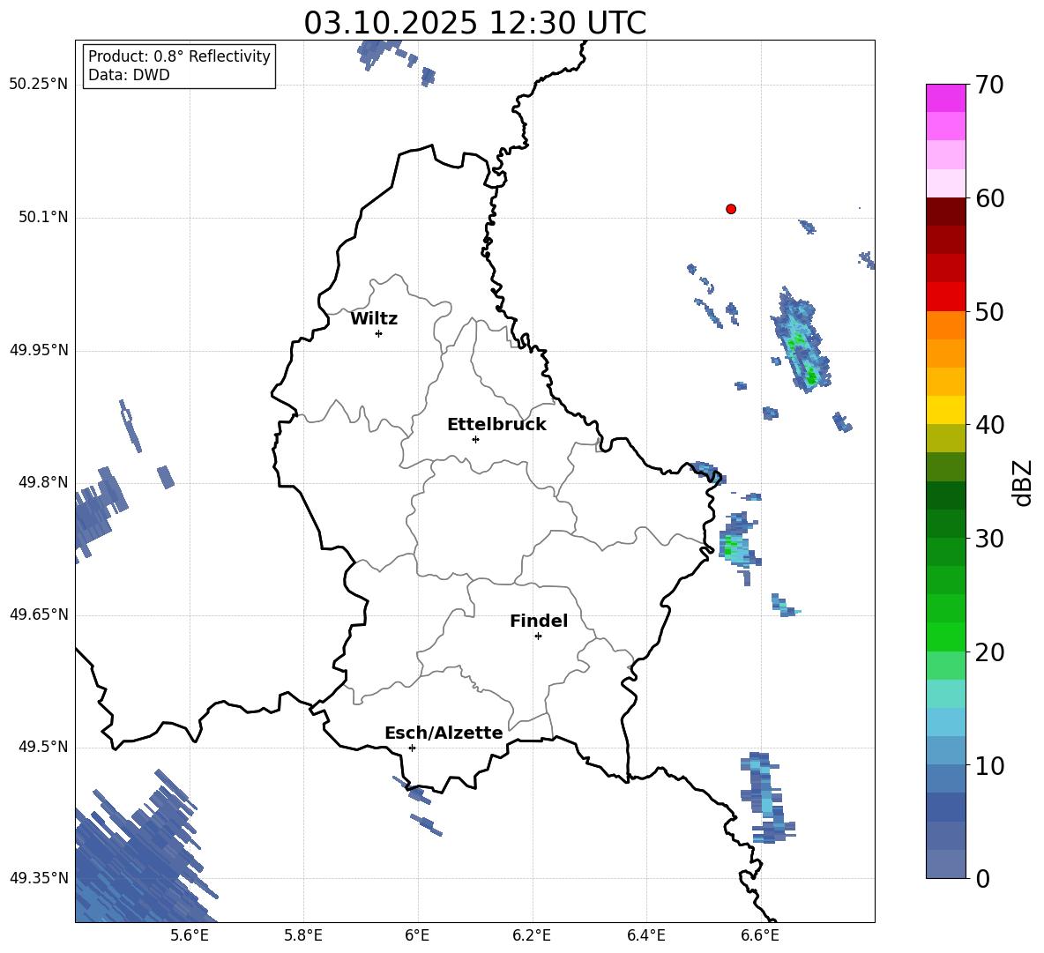This screenshot has width=1044, height=953.
Task: Click the Esch/Alzette city label
Action: click(x=444, y=733)
